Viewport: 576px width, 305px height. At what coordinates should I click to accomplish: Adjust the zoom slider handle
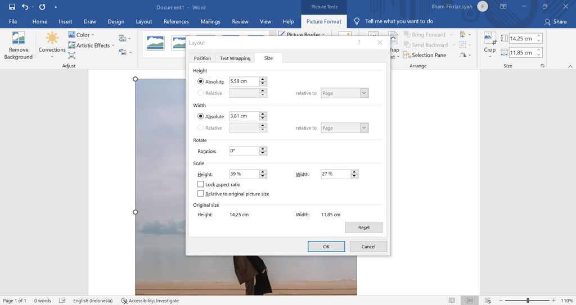pos(528,301)
